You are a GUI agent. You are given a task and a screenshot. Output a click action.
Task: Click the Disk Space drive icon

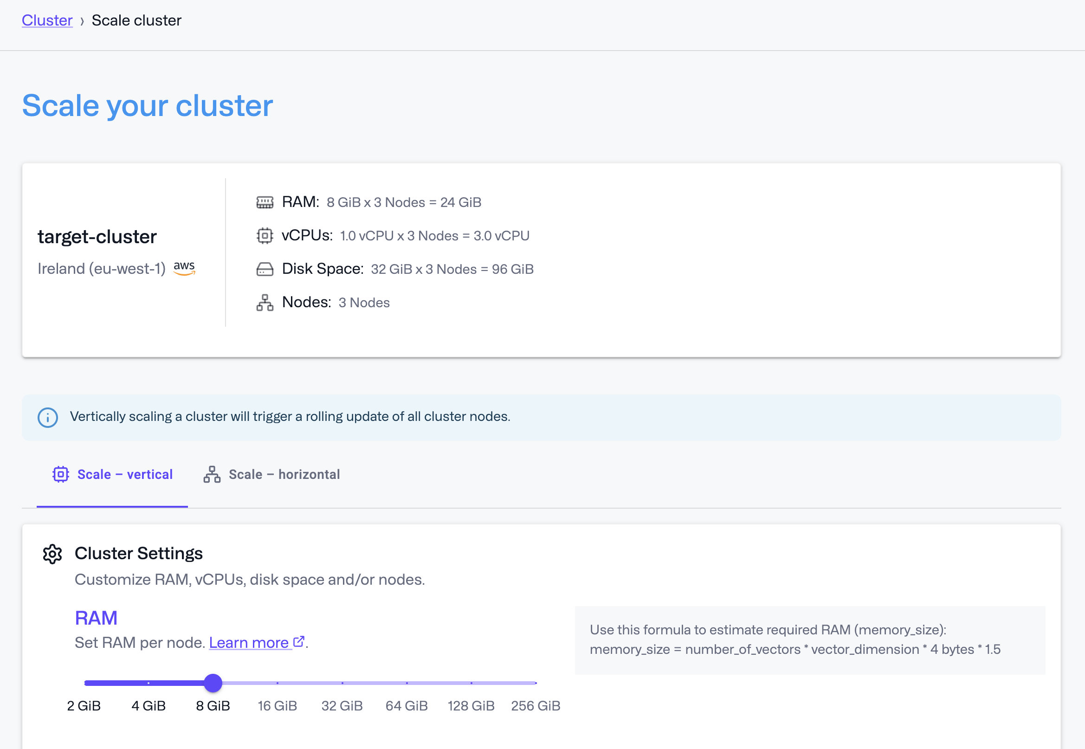pos(265,269)
